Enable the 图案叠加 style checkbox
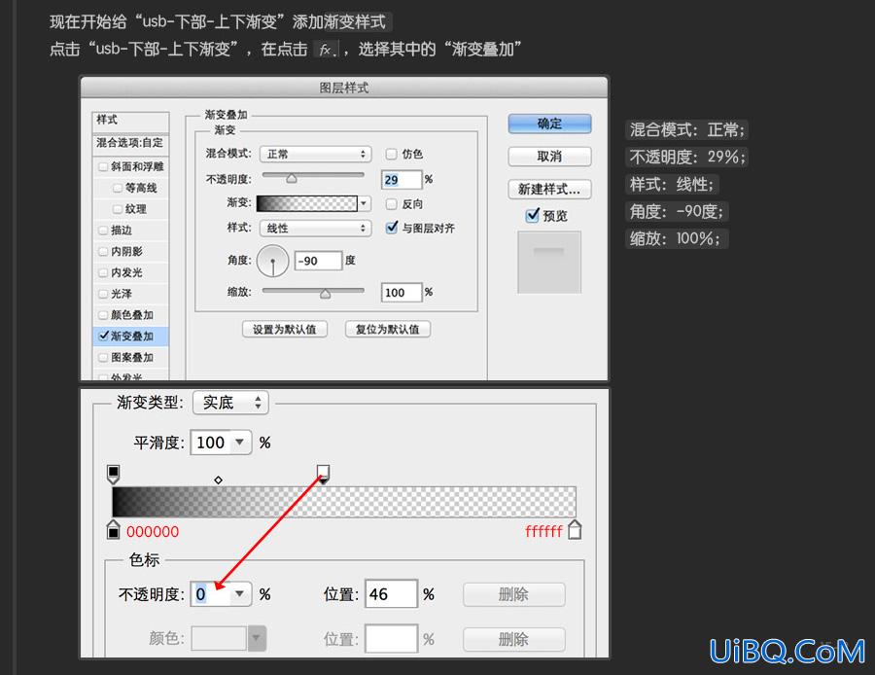Viewport: 875px width, 675px height. (103, 357)
